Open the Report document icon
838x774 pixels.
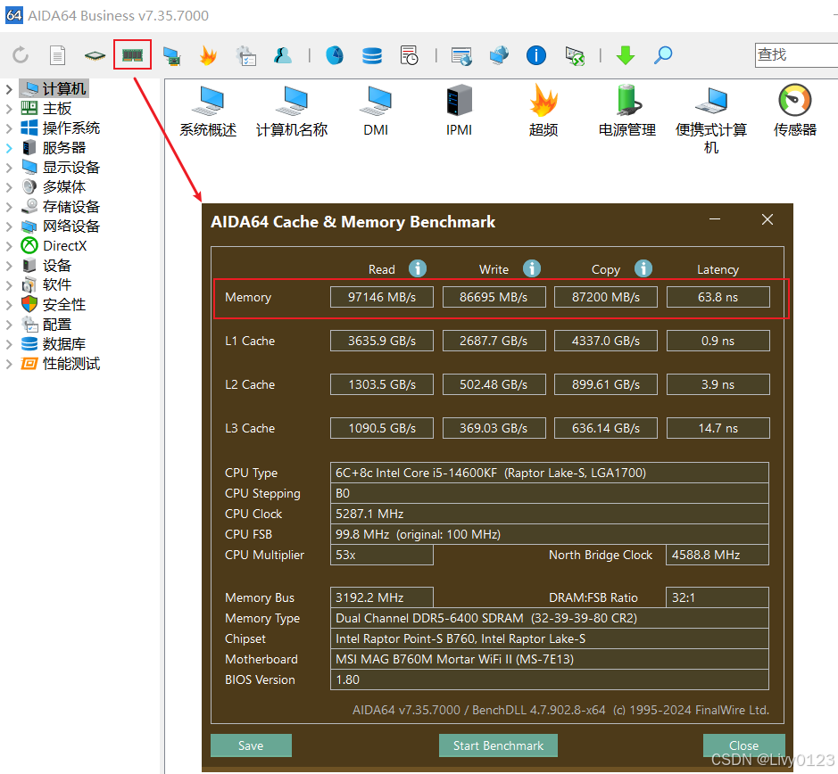click(x=57, y=55)
